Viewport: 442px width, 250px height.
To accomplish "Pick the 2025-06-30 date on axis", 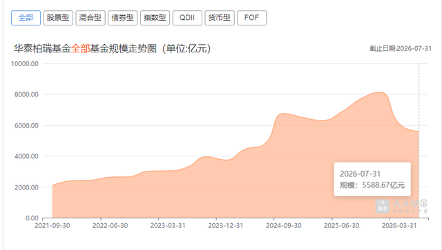I will 341,226.
